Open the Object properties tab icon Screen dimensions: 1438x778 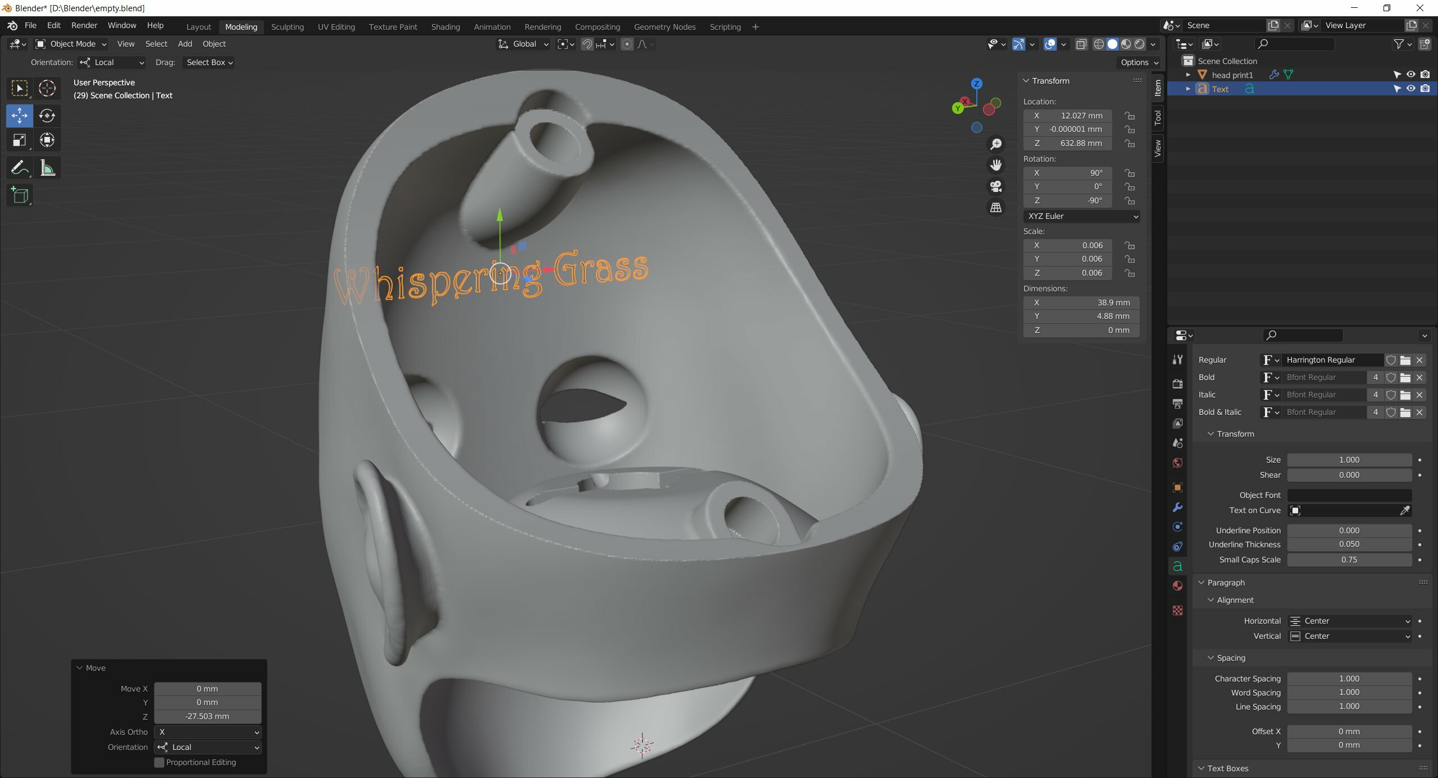tap(1177, 487)
